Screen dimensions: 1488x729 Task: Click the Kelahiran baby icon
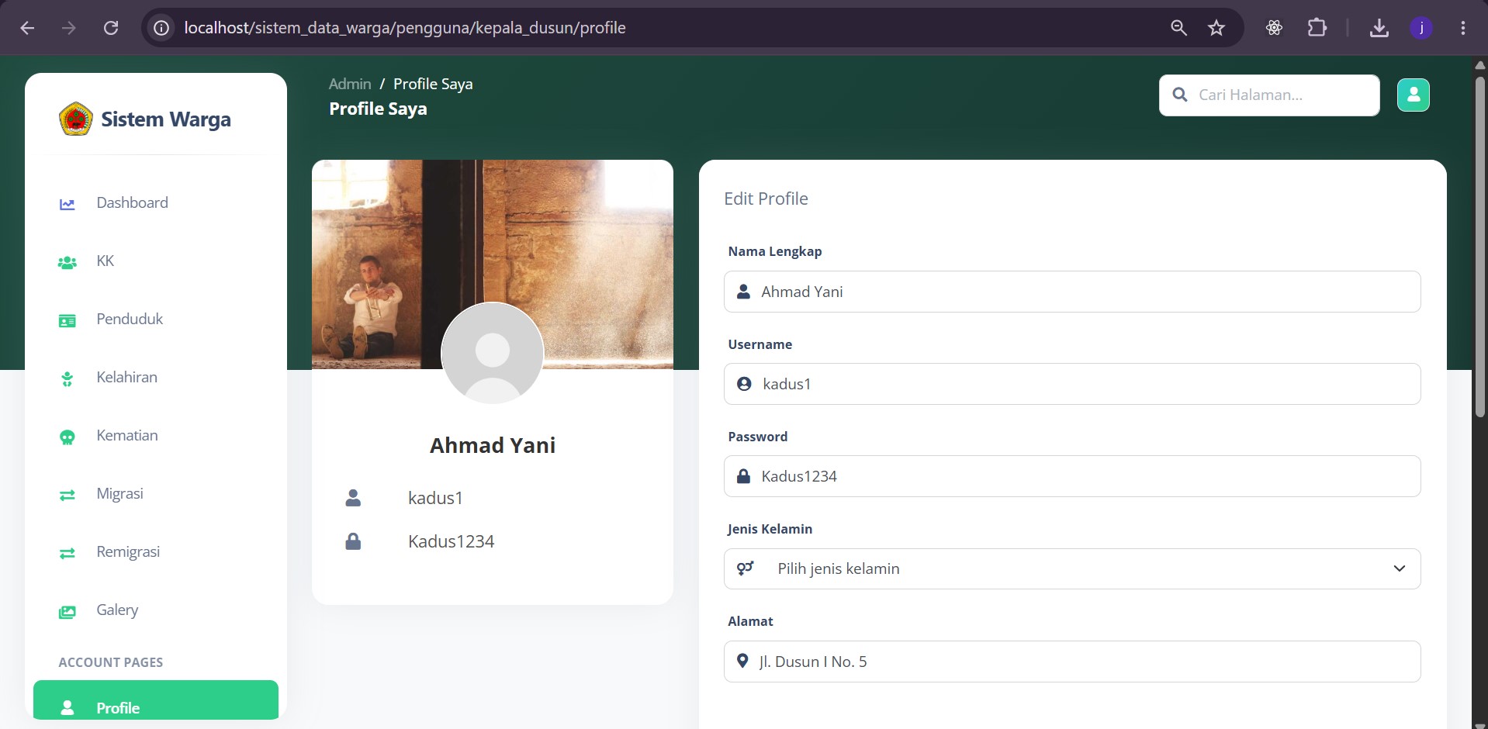(x=67, y=378)
